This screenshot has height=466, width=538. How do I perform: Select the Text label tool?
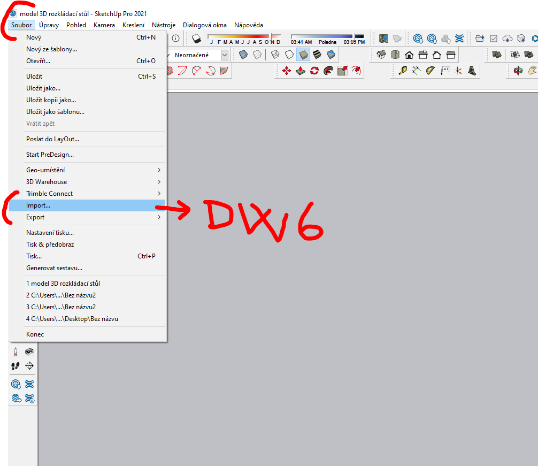444,71
